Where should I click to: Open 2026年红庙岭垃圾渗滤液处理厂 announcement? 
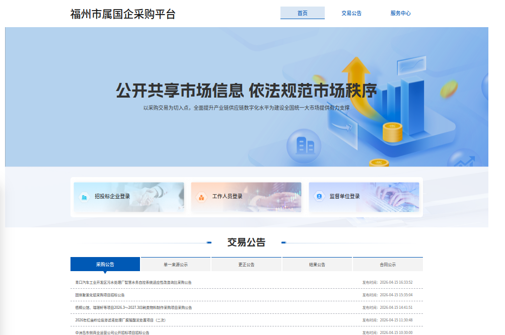click(120, 320)
